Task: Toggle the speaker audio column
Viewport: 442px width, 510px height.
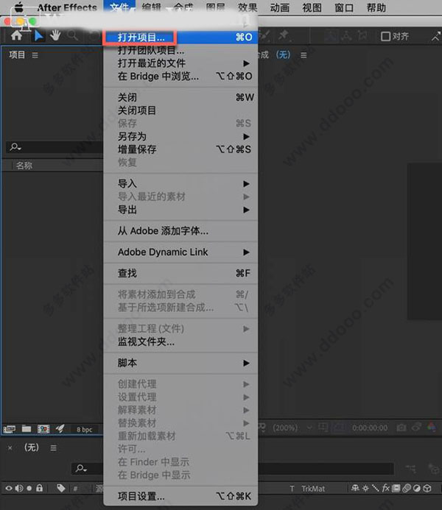Action: click(x=19, y=488)
